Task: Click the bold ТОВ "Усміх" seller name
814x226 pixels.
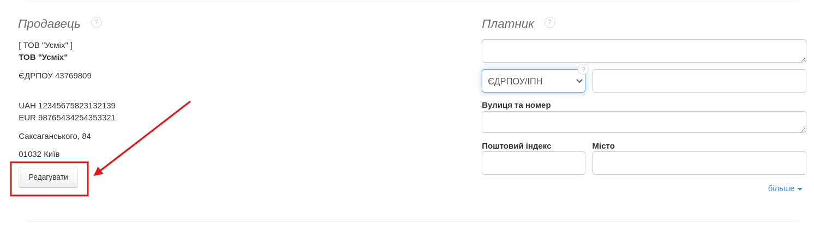Action: [x=43, y=57]
